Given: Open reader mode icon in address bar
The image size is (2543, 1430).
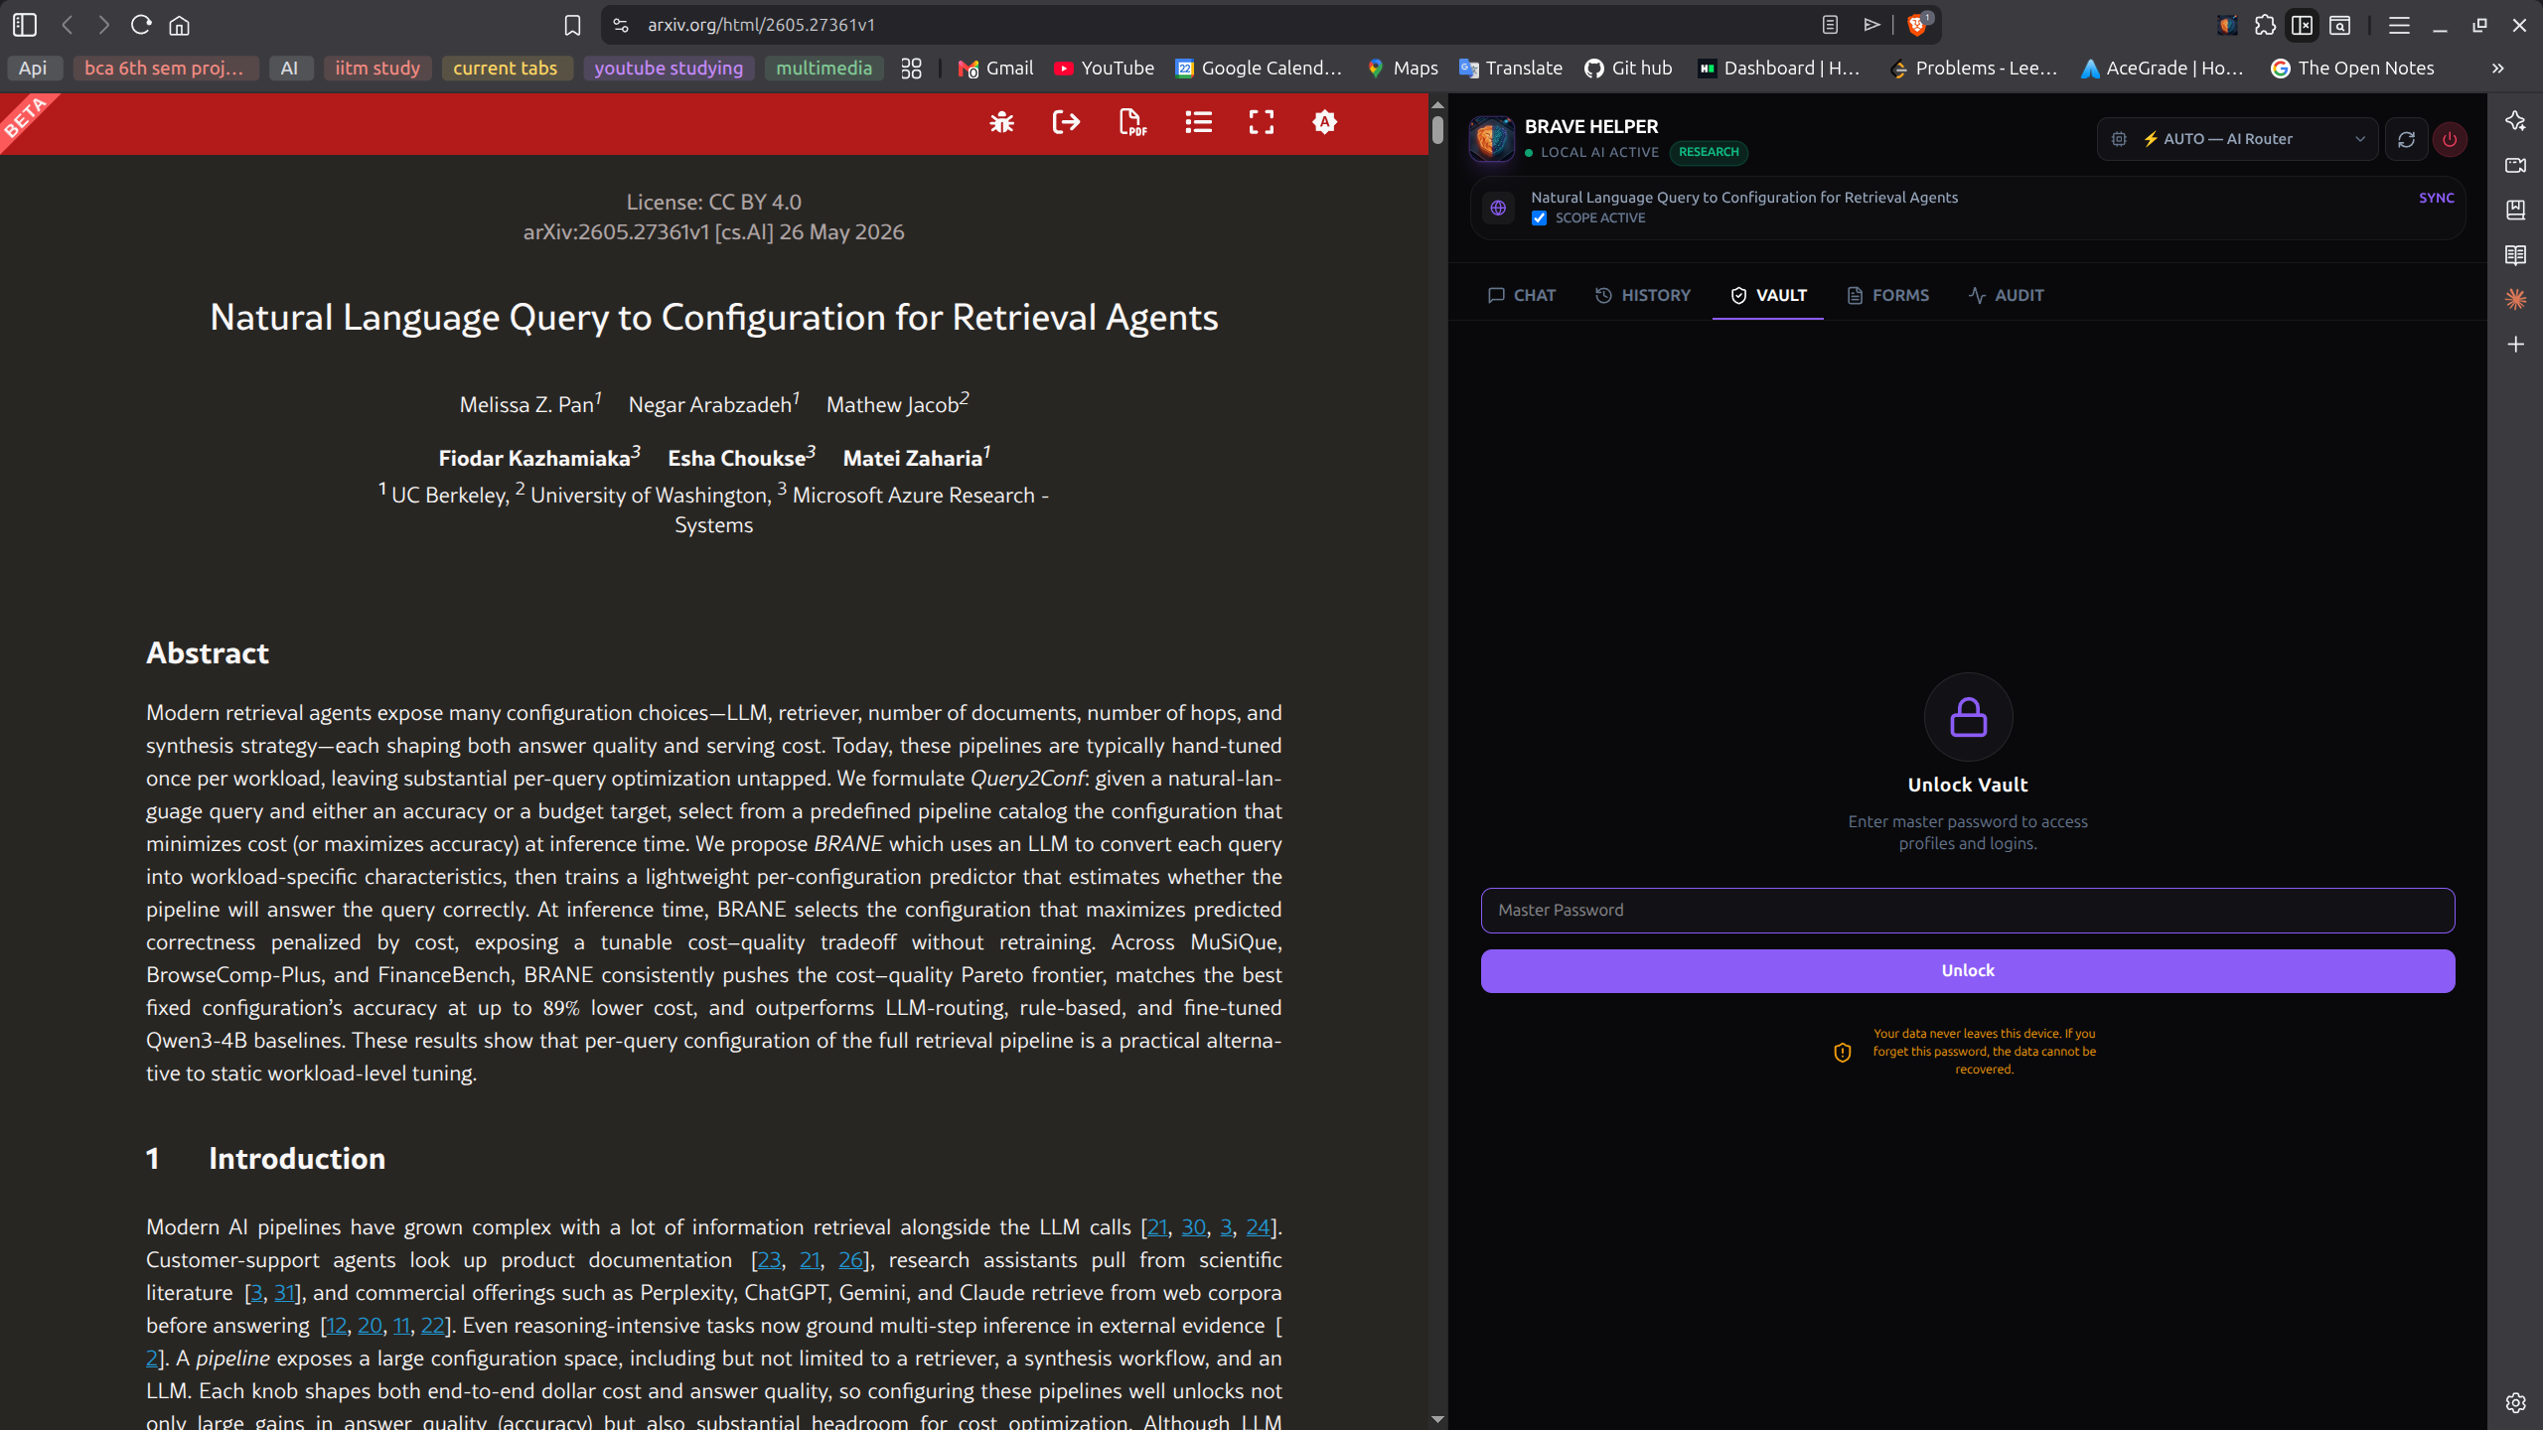Looking at the screenshot, I should click(x=1830, y=25).
